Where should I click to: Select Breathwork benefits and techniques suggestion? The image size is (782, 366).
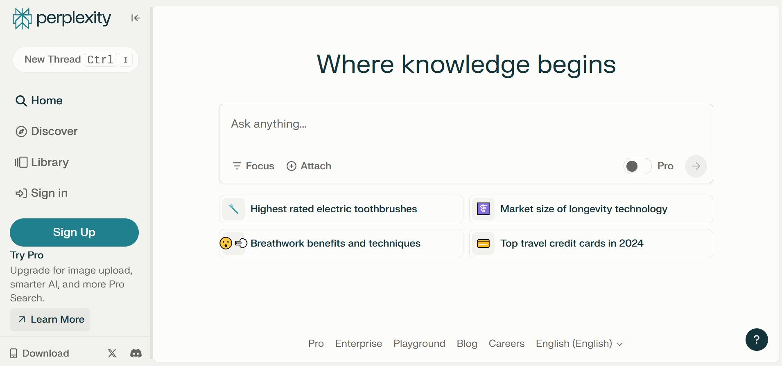[x=341, y=243]
